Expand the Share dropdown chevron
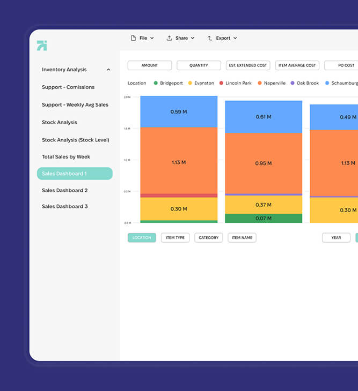Image resolution: width=358 pixels, height=391 pixels. pyautogui.click(x=193, y=38)
